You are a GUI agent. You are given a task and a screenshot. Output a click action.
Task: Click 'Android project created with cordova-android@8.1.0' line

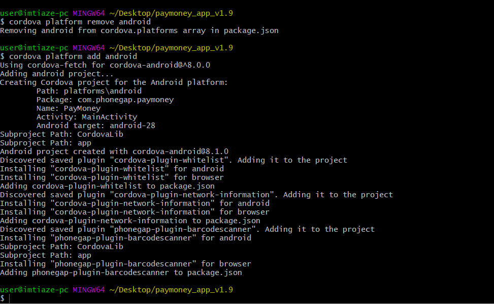tap(114, 151)
